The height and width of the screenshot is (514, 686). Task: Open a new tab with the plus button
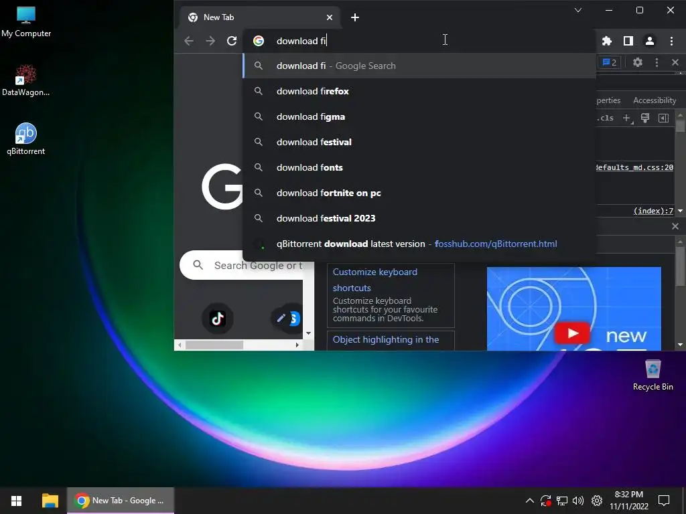pos(355,17)
